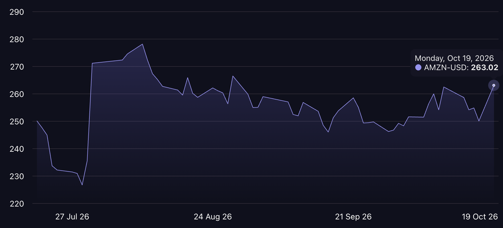Click the 220 y-axis value
This screenshot has height=228, width=503.
(x=17, y=203)
